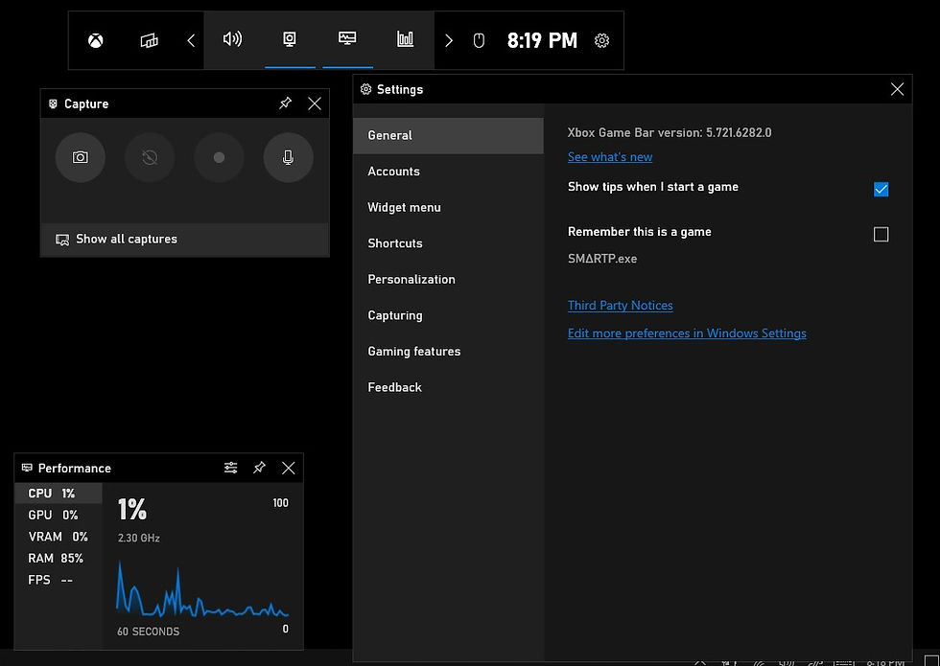
Task: Pin the Performance widget
Action: point(259,468)
